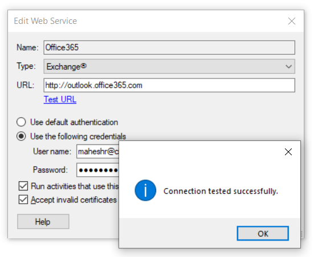Close the connection success message box
The width and height of the screenshot is (314, 257).
point(288,152)
